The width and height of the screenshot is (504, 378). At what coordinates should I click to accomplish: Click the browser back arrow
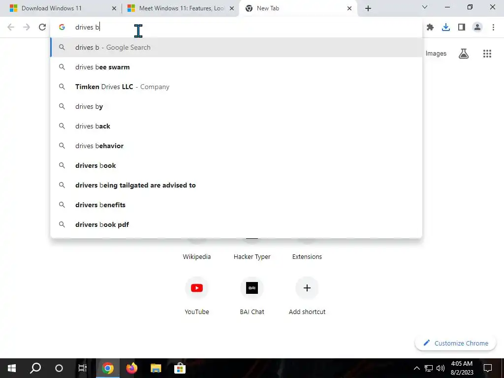click(x=11, y=27)
